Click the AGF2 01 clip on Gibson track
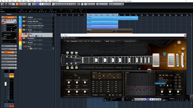The image size is (193, 108). 109,31
